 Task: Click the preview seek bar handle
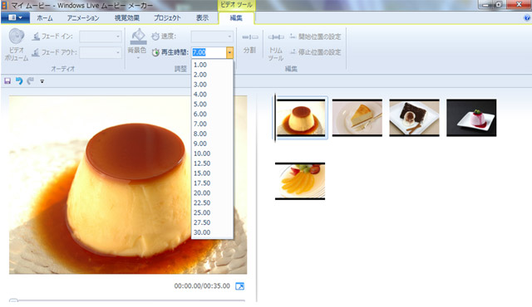pyautogui.click(x=13, y=300)
